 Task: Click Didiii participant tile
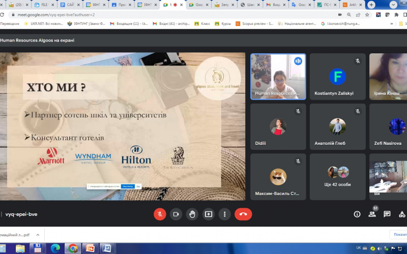coord(278,126)
